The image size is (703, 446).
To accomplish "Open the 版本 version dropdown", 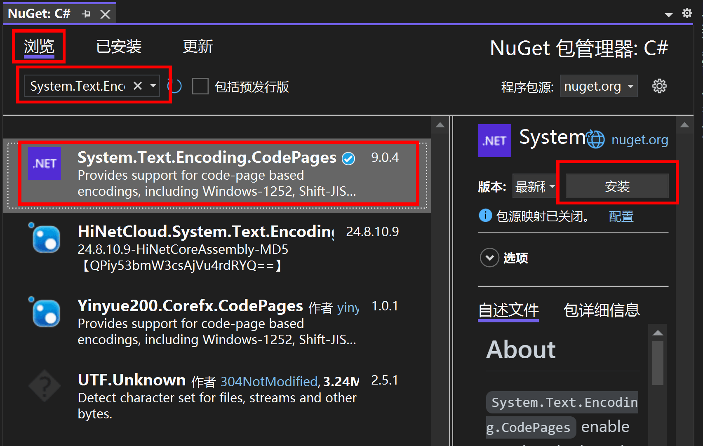I will [535, 186].
